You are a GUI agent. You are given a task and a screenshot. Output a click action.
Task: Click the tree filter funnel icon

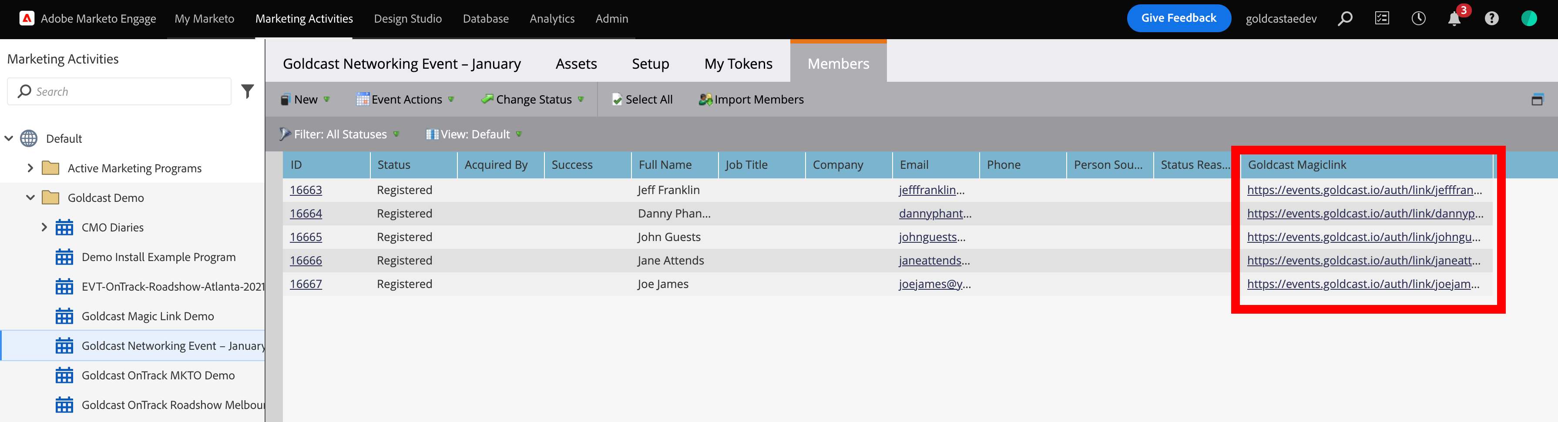click(x=247, y=91)
